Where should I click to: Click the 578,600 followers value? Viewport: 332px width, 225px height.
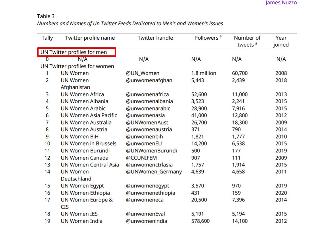point(200,221)
